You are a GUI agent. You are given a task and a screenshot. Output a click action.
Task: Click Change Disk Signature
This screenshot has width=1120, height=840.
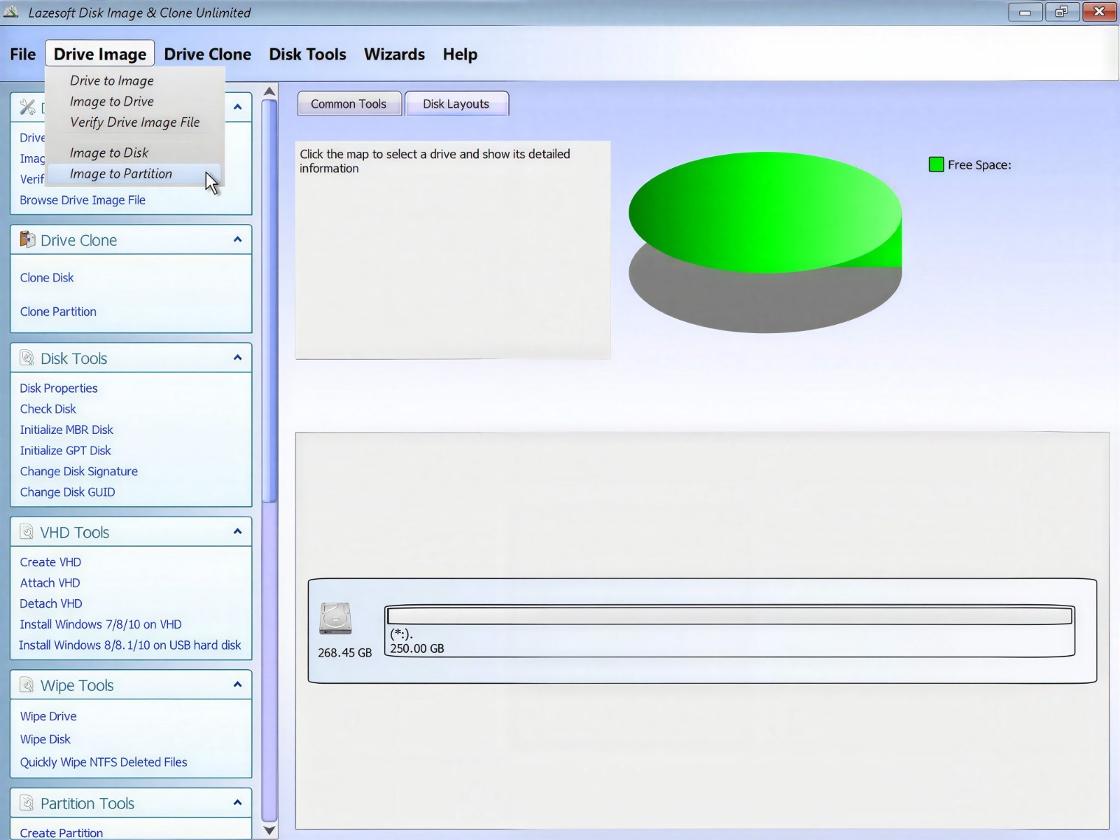click(x=78, y=471)
